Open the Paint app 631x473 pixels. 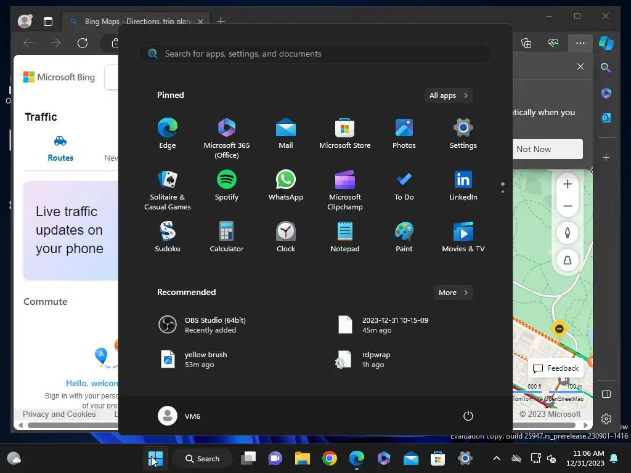404,237
